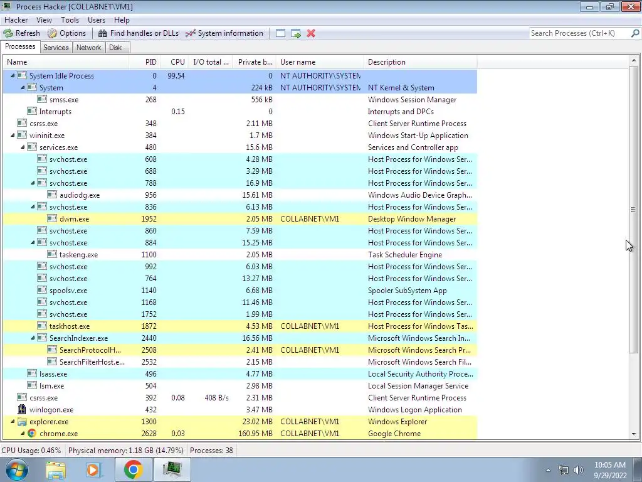Click the find window icon in toolbar

tap(280, 33)
